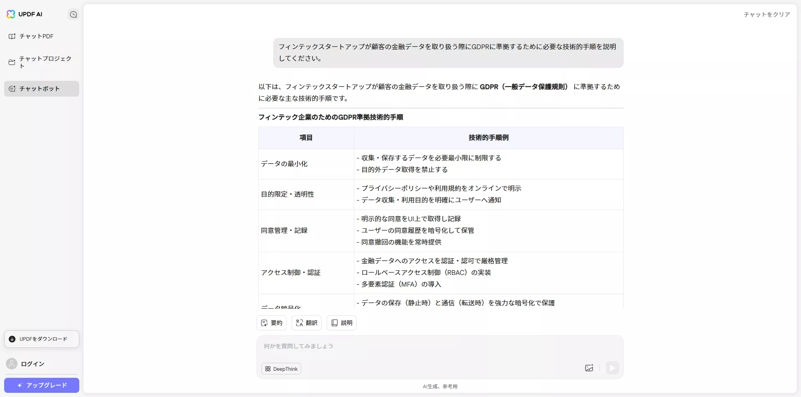
Task: Click the download arrow icon
Action: point(12,339)
